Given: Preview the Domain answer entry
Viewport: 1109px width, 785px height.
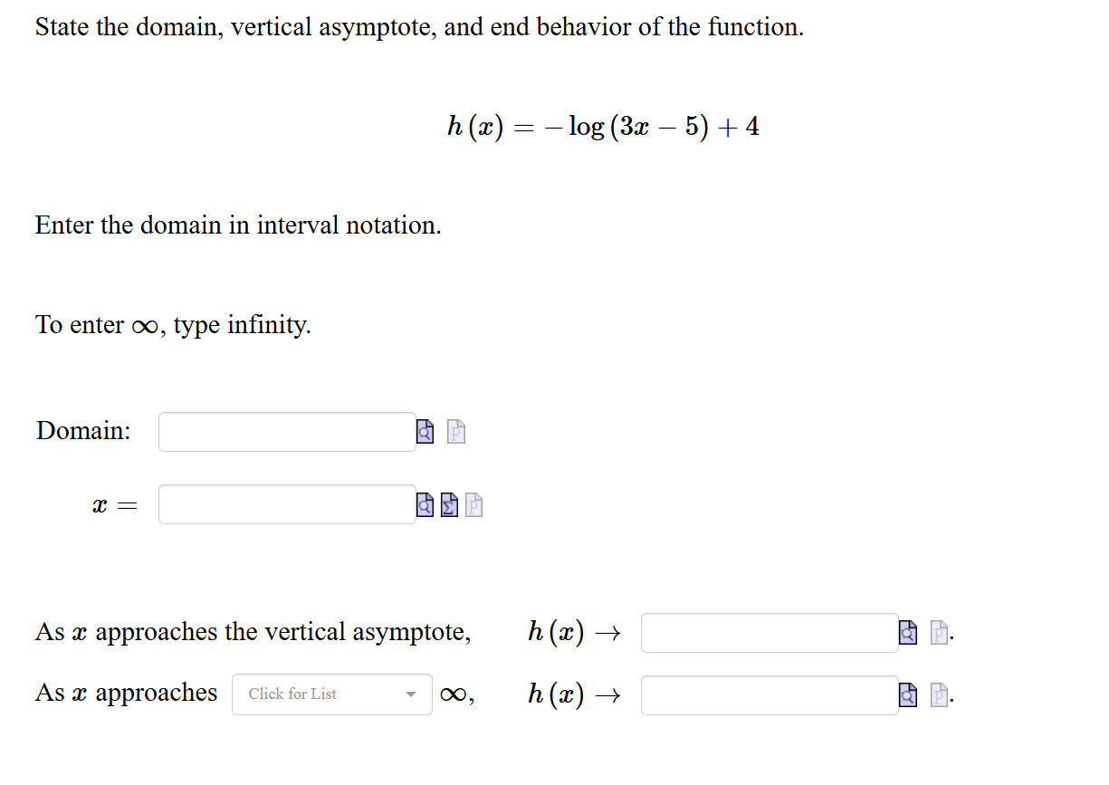Looking at the screenshot, I should tap(424, 432).
